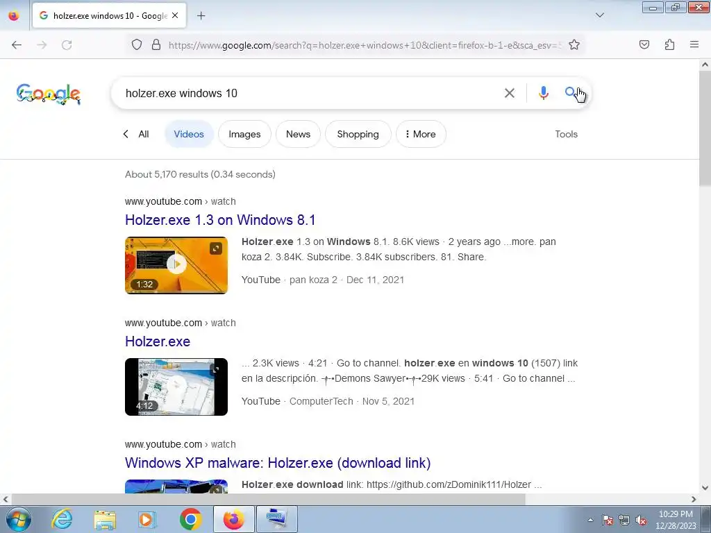Click the muted volume tray icon
The height and width of the screenshot is (533, 711).
click(641, 520)
